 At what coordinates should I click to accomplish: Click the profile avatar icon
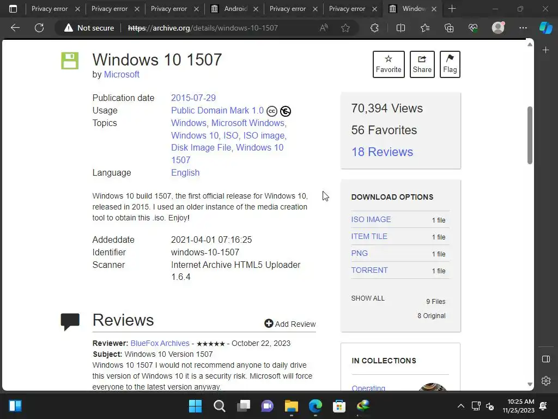coord(498,28)
